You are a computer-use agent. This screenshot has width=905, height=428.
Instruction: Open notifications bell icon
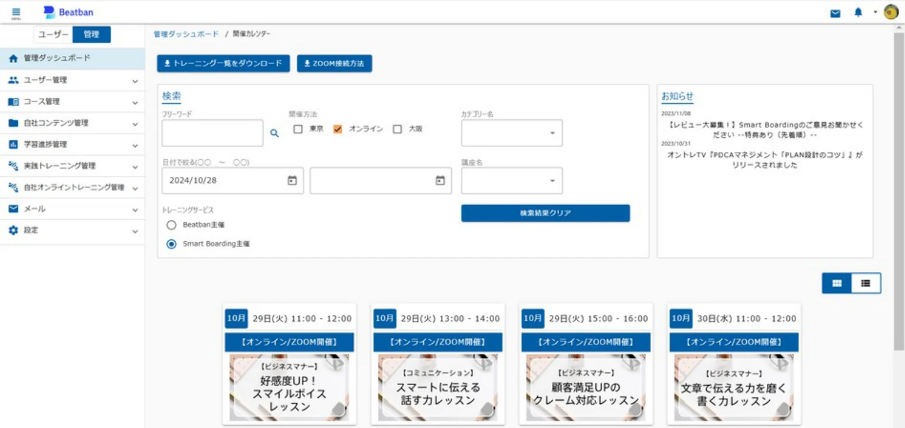pyautogui.click(x=858, y=12)
